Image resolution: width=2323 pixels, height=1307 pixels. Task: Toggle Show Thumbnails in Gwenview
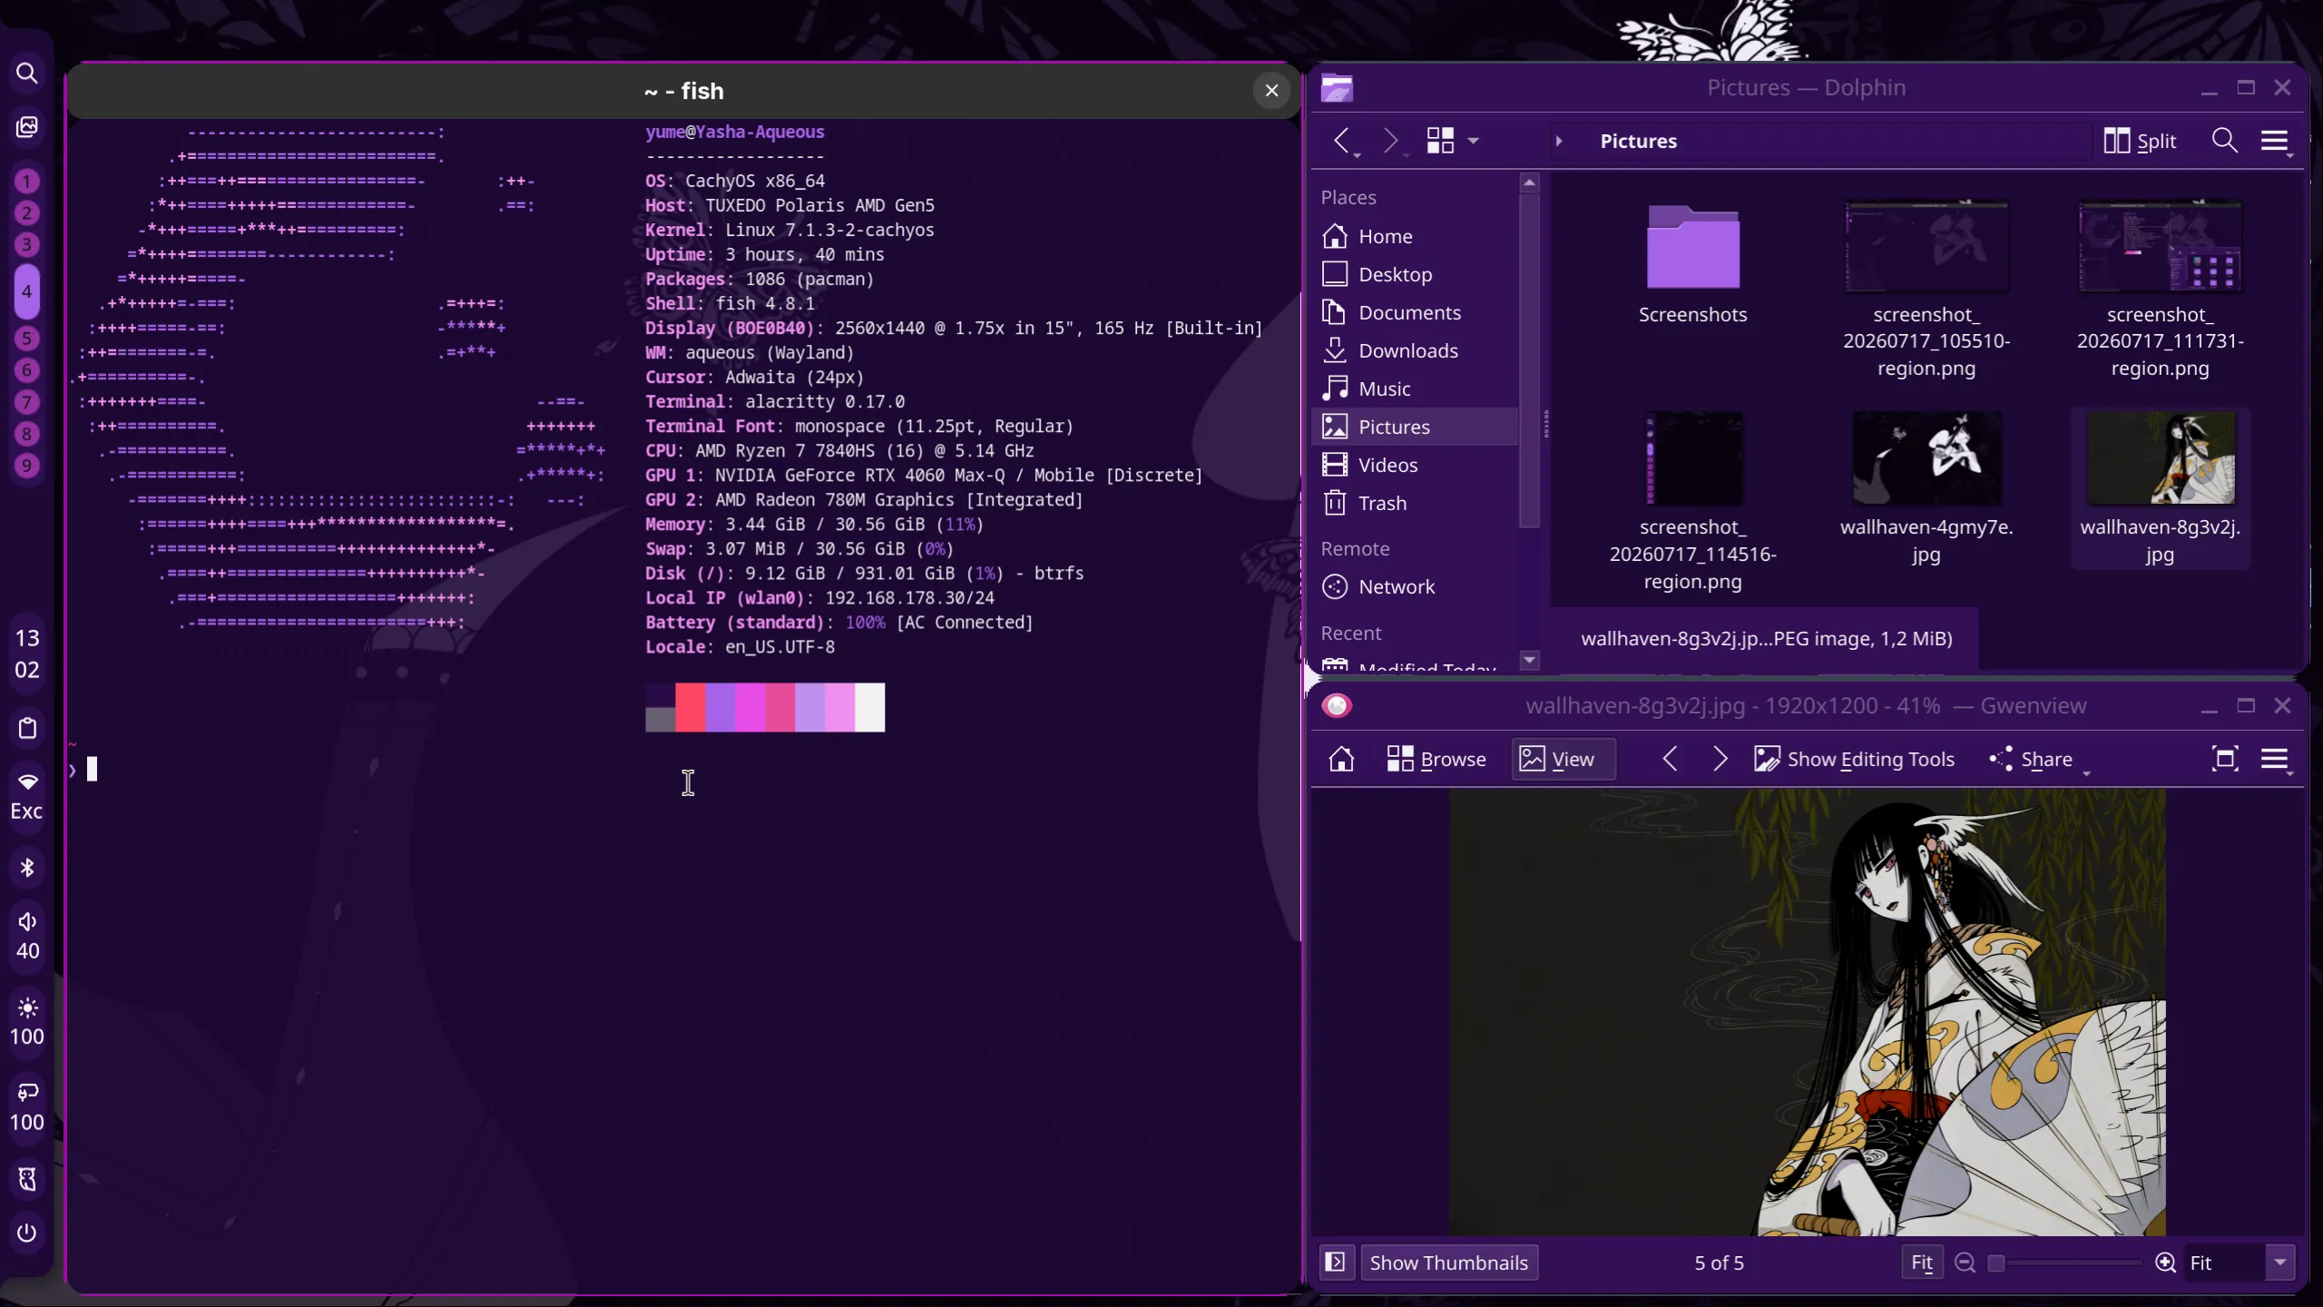pyautogui.click(x=1449, y=1263)
